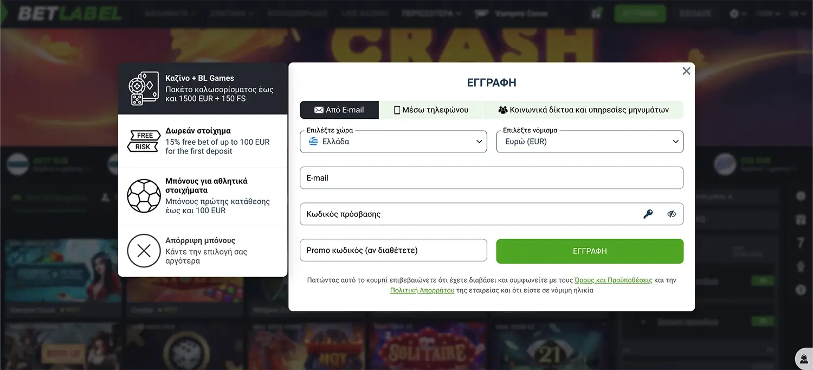
Task: Click the Greek flag icon
Action: tap(313, 142)
